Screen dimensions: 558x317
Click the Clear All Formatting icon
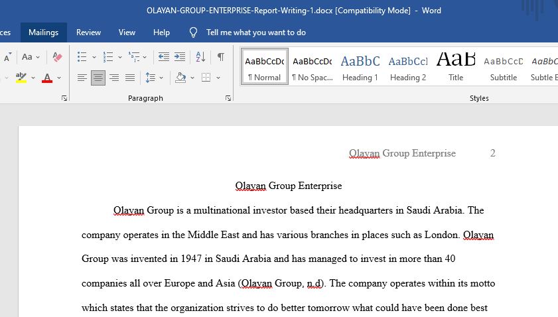pos(57,56)
